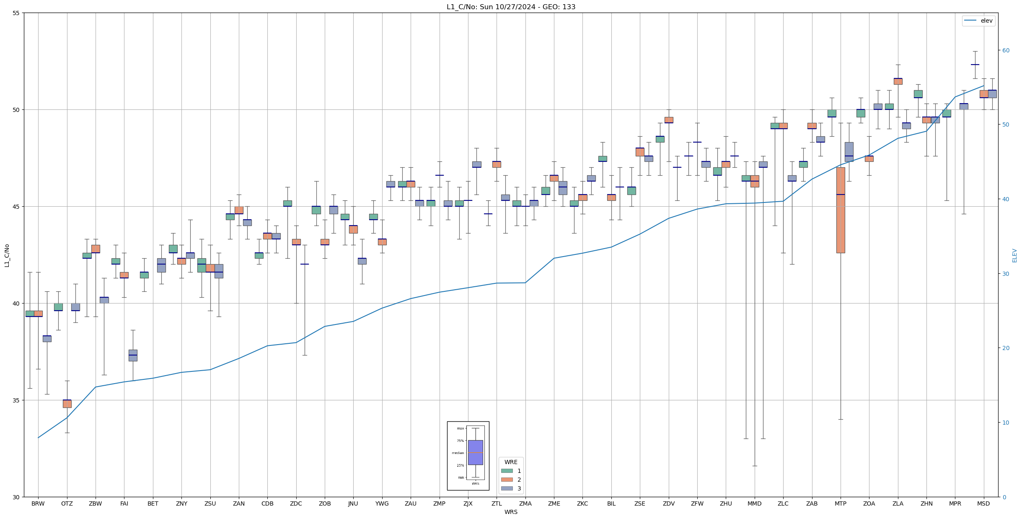Image resolution: width=1022 pixels, height=519 pixels.
Task: Click the ZBW station label
Action: pos(96,503)
